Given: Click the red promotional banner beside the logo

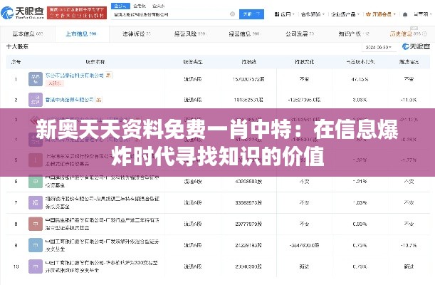Looking at the screenshot, I should (x=77, y=13).
